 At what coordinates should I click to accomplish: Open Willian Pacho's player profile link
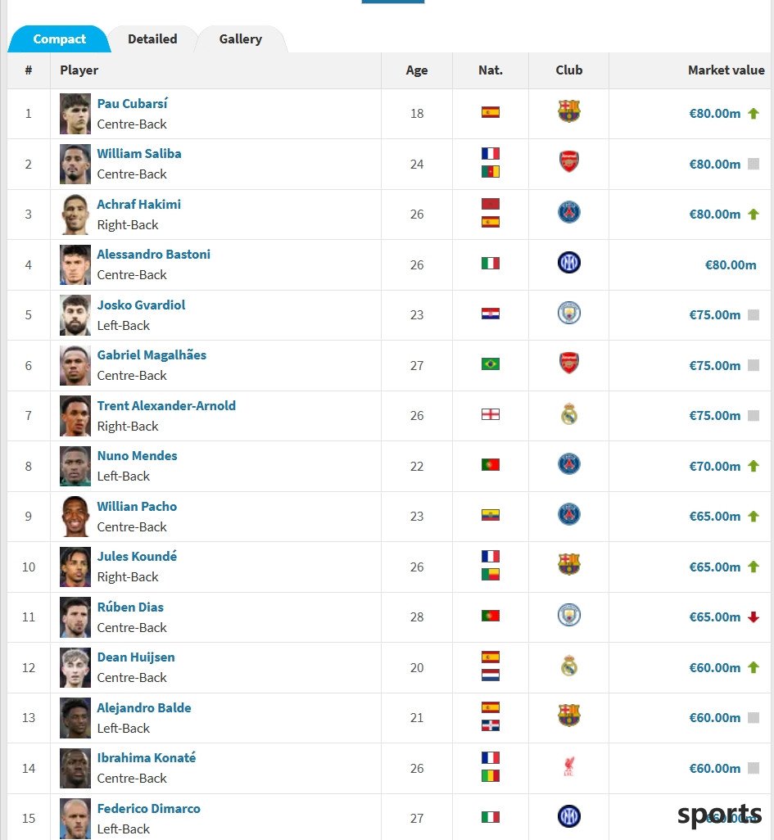tap(137, 506)
